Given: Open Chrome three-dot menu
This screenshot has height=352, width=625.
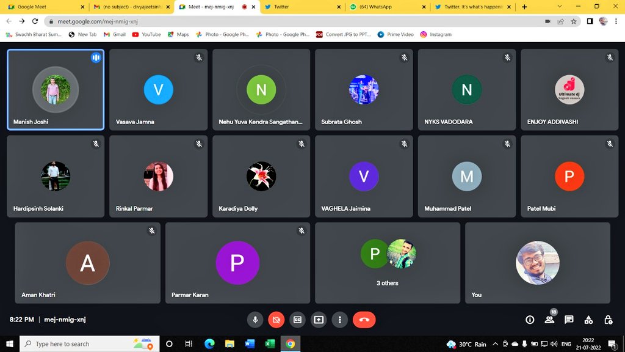Looking at the screenshot, I should [x=616, y=21].
